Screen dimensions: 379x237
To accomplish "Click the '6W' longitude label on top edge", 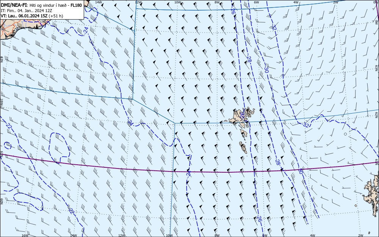I will pyautogui.click(x=257, y=2).
